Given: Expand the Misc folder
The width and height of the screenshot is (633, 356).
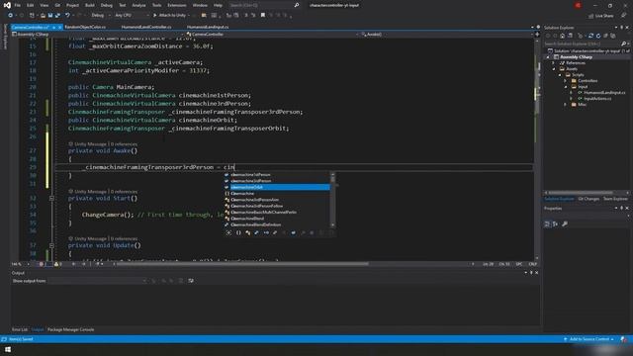Looking at the screenshot, I should 566,105.
